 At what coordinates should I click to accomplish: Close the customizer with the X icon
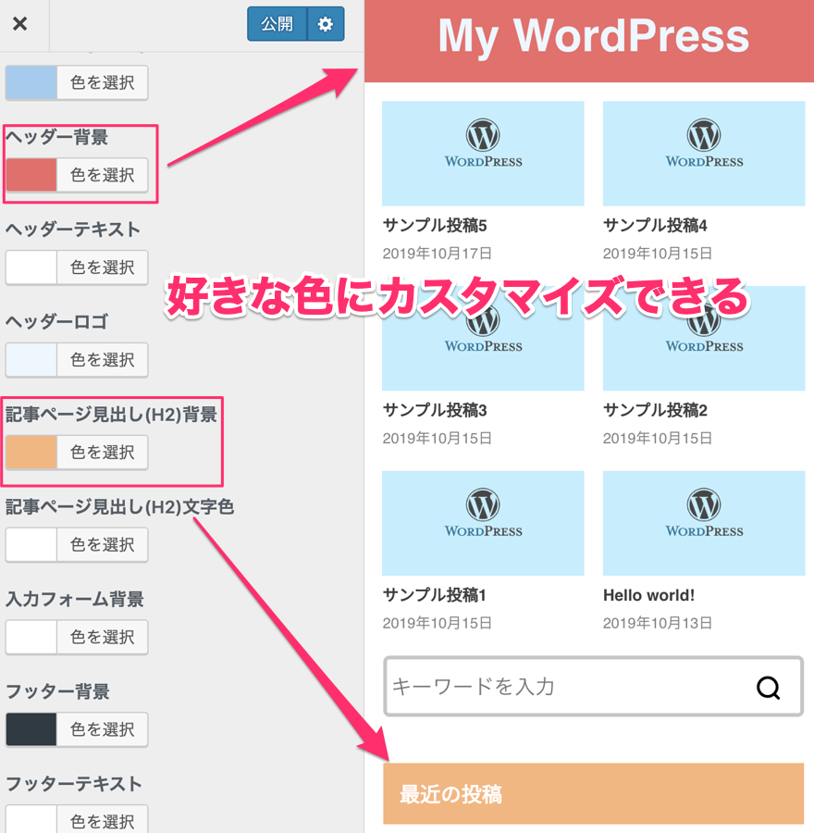pyautogui.click(x=19, y=24)
